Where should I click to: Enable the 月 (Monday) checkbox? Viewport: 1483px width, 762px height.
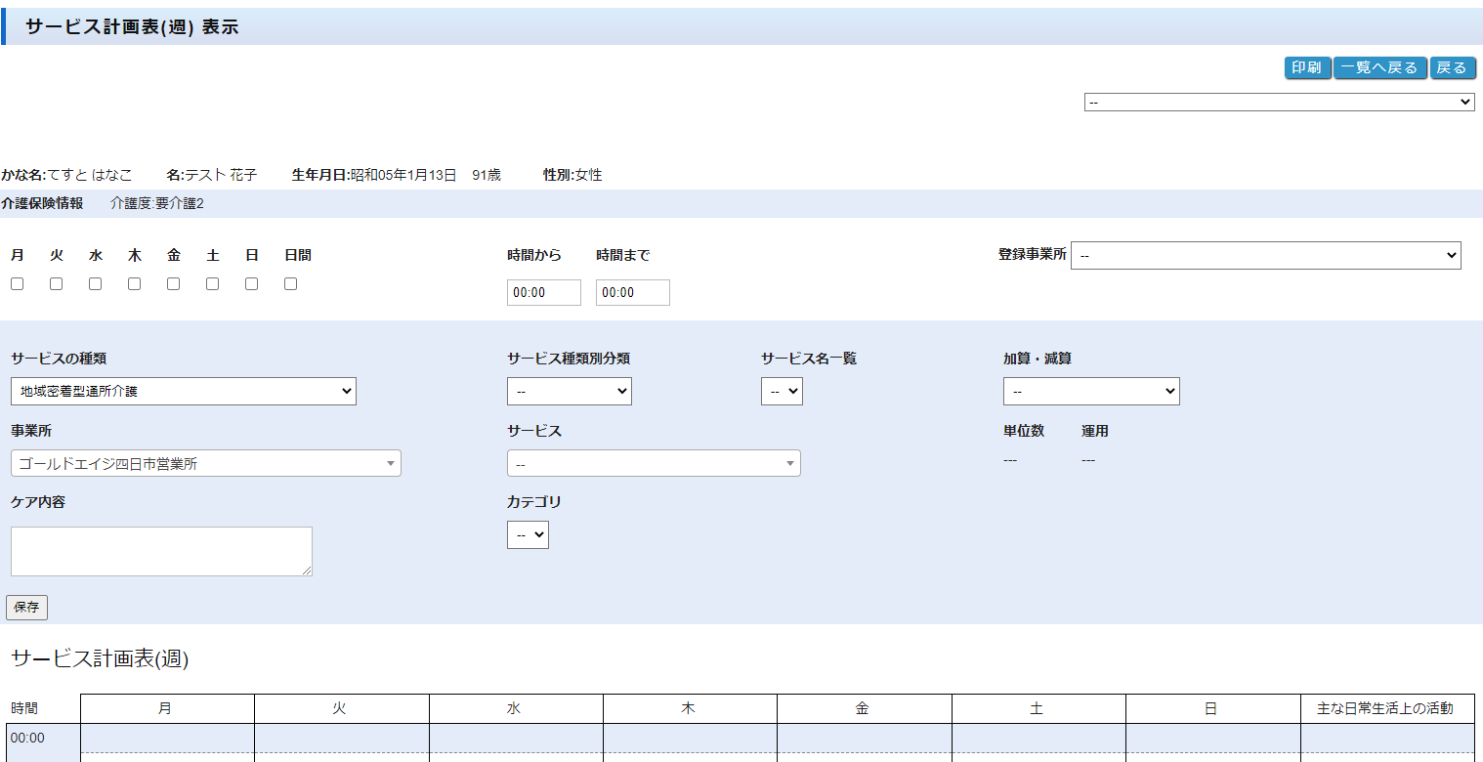click(17, 284)
